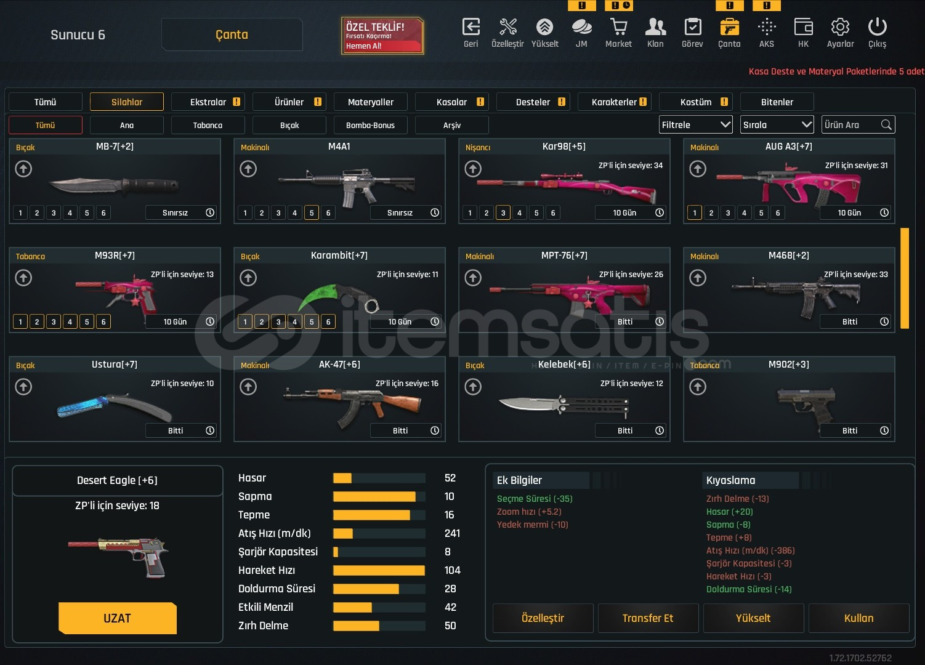Open the Filtrele dropdown
Viewport: 925px width, 665px height.
coord(696,125)
